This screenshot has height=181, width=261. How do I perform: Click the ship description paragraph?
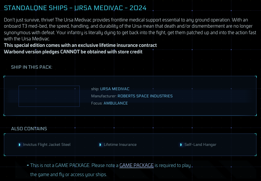tap(130, 29)
